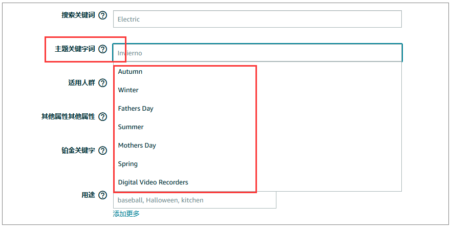This screenshot has width=451, height=227.
Task: Select Spring from the dropdown
Action: coord(127,164)
